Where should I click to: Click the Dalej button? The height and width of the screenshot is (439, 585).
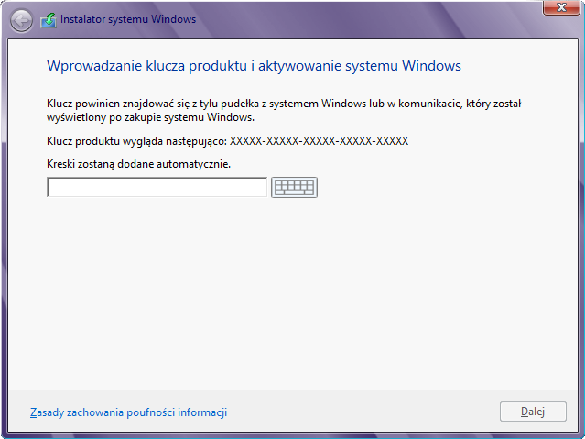point(533,412)
